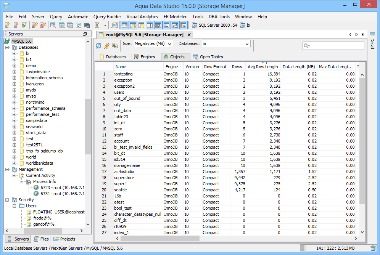The width and height of the screenshot is (380, 255).
Task: Sort by the Row Format column header
Action: 215,67
